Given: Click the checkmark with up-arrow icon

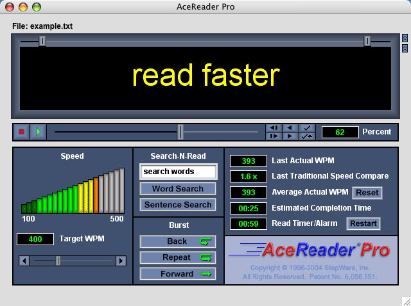Looking at the screenshot, I should 308,136.
